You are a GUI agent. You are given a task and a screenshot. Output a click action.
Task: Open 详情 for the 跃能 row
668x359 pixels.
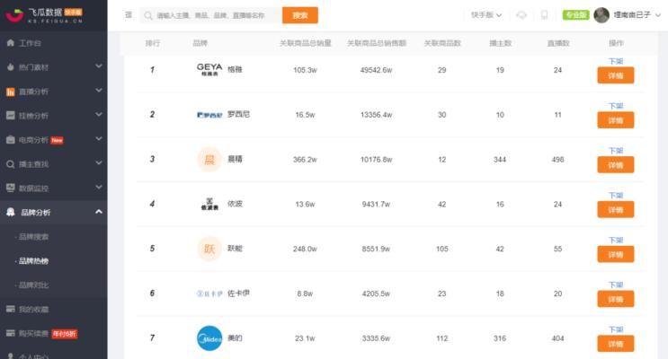click(615, 254)
